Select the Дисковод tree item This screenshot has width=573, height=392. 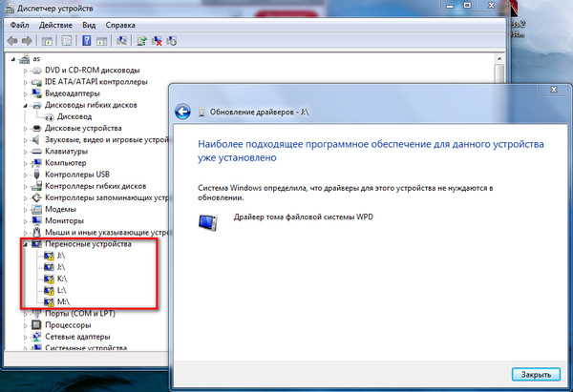74,116
